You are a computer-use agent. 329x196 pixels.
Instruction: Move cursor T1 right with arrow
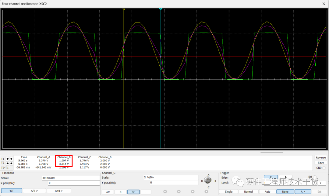tap(11, 159)
